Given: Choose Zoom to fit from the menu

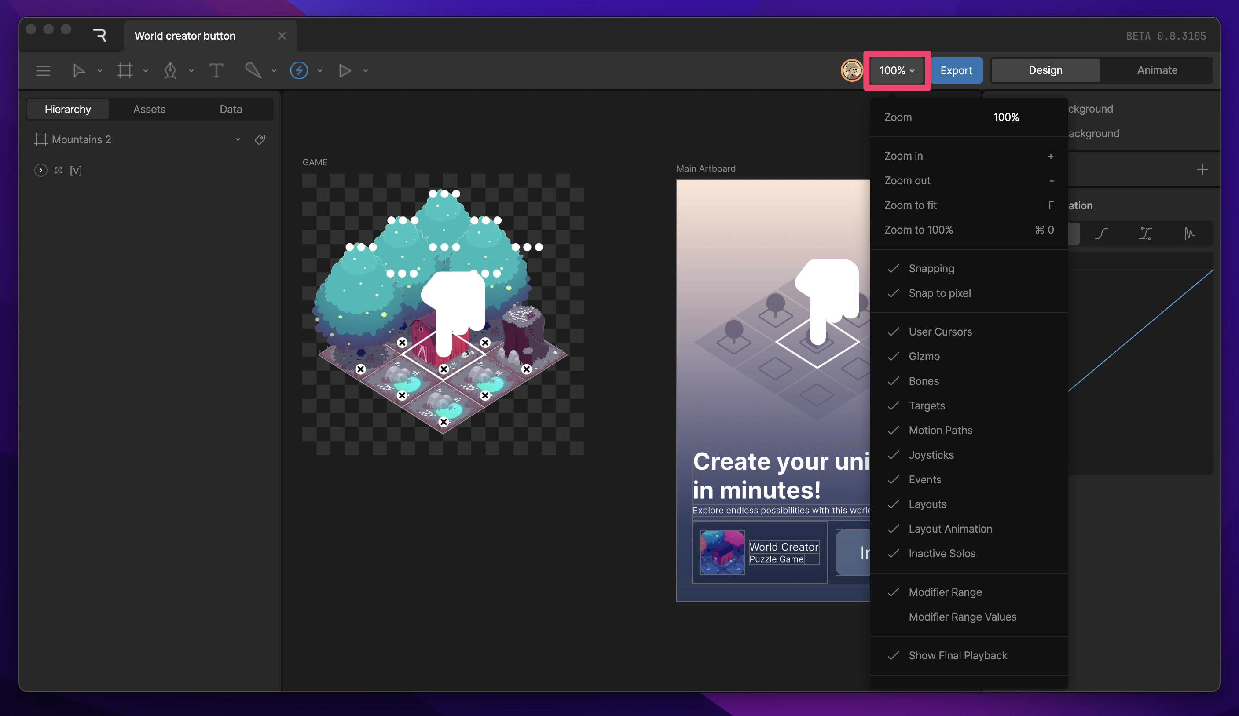Looking at the screenshot, I should (x=910, y=205).
